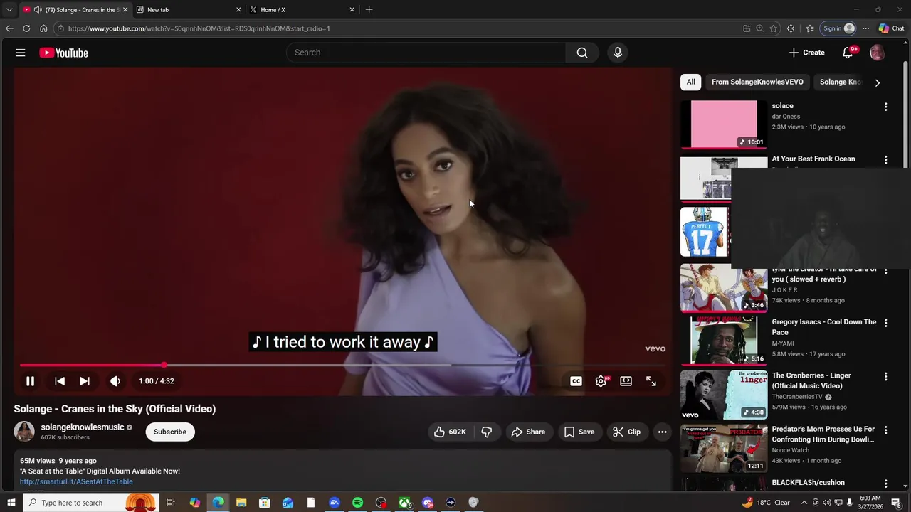Image resolution: width=911 pixels, height=512 pixels.
Task: Skip to next video in the player
Action: pyautogui.click(x=85, y=381)
